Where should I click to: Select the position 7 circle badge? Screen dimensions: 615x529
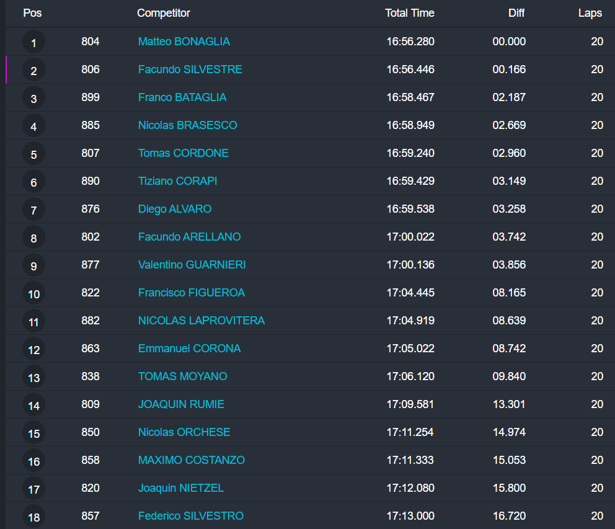click(x=33, y=210)
